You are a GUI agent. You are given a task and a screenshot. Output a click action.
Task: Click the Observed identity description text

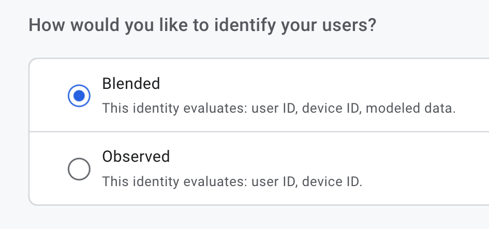232,182
